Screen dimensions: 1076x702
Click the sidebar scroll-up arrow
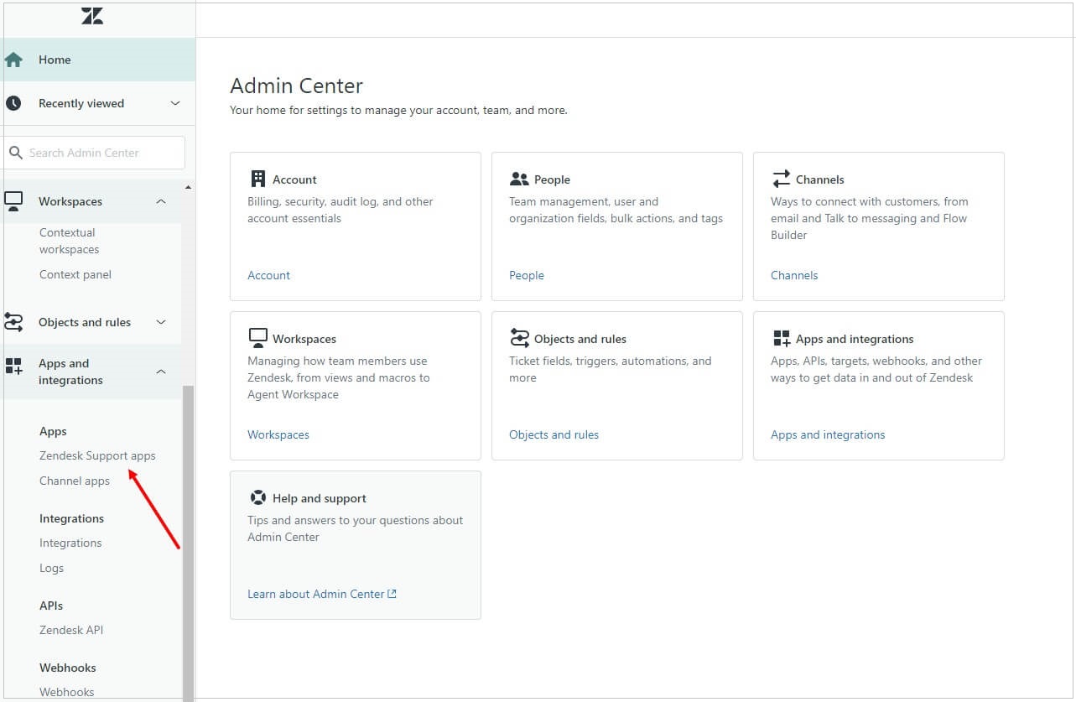point(188,186)
